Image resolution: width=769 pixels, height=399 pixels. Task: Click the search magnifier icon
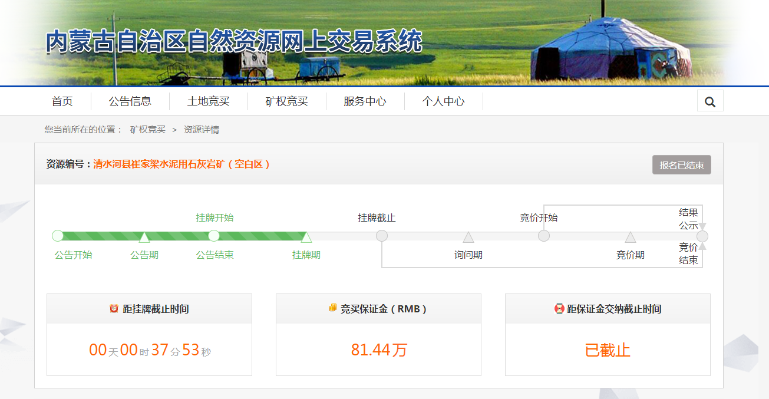click(x=709, y=101)
